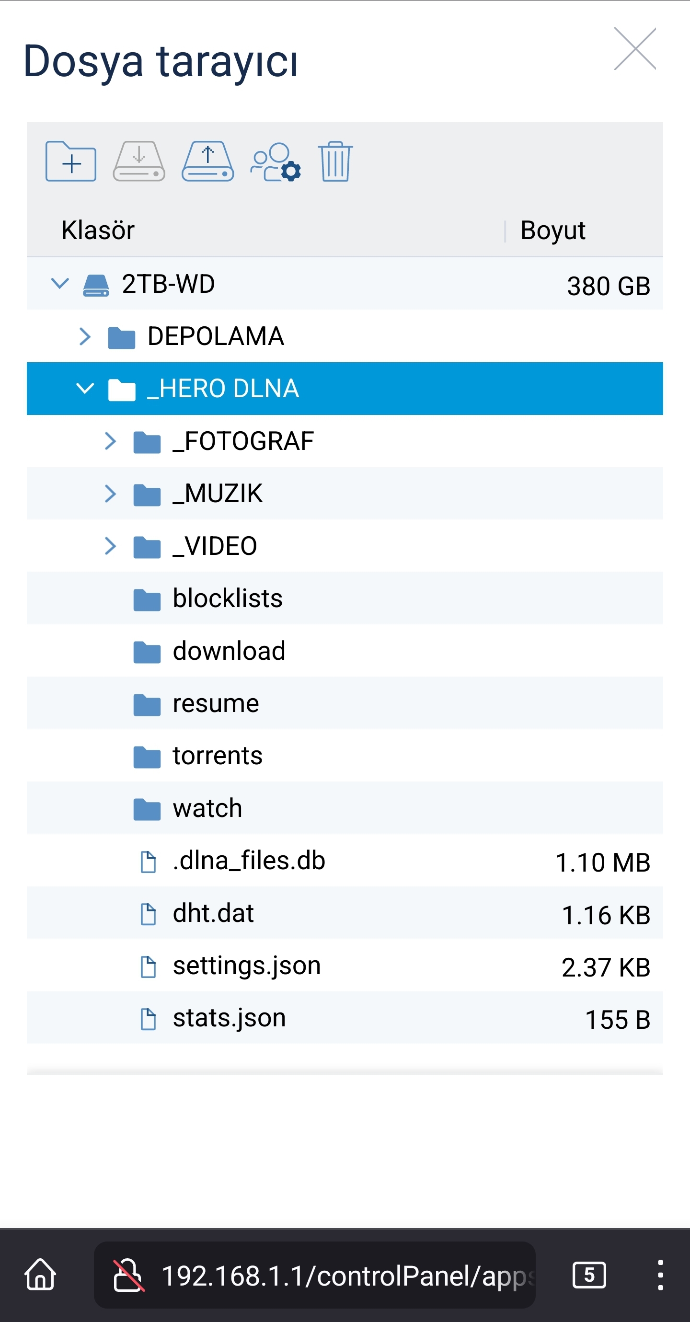Click the Boyut column header

(553, 230)
